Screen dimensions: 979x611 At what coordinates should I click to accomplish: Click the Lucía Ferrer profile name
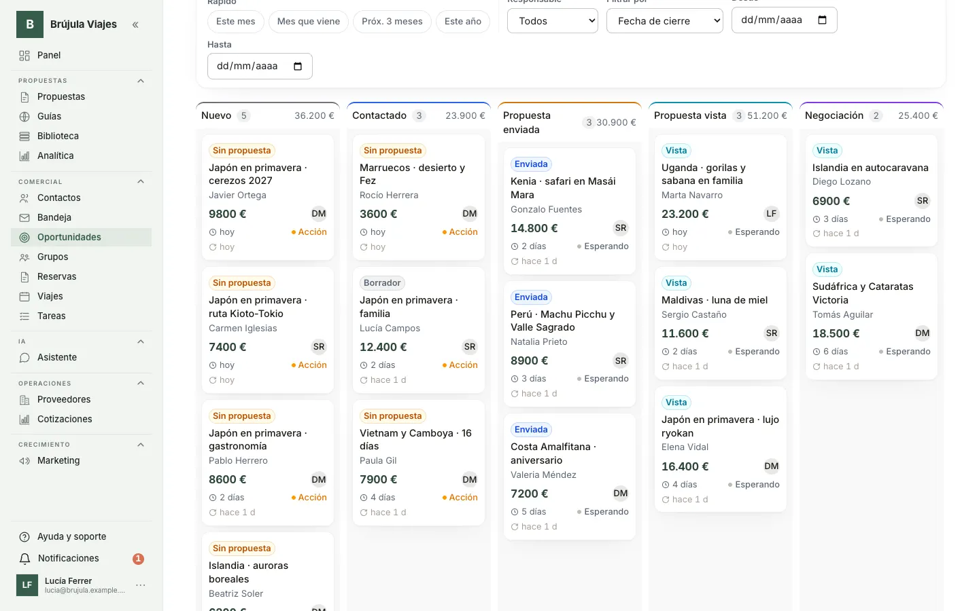[68, 581]
